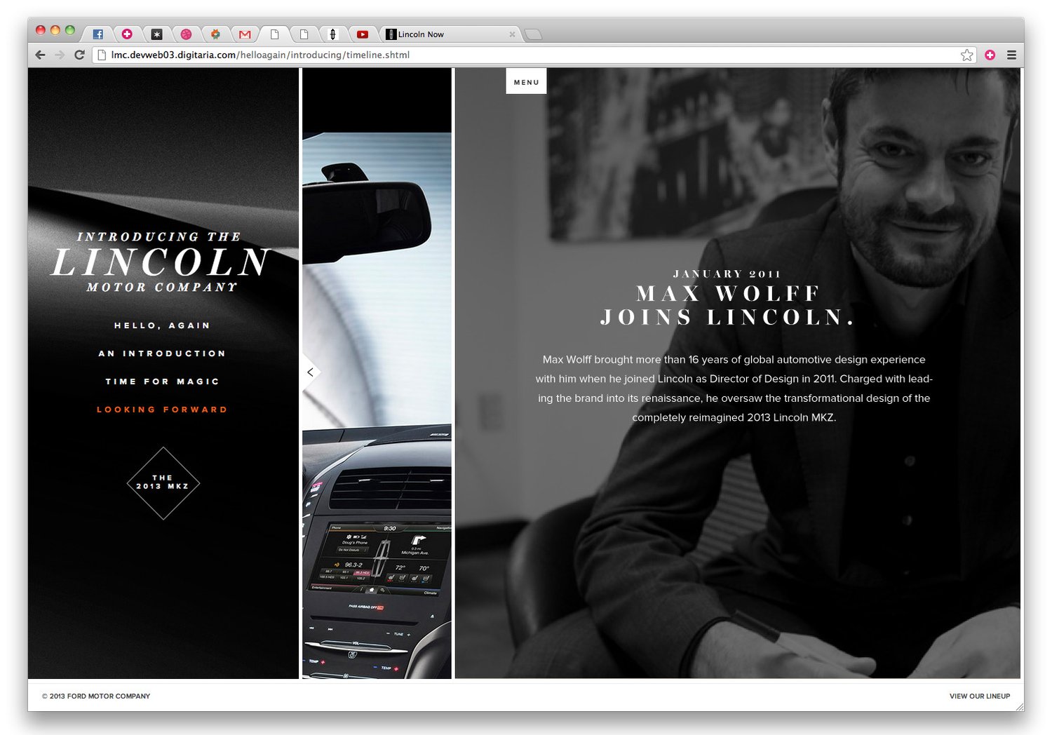
Task: Go forward to the next page
Action: pos(60,55)
